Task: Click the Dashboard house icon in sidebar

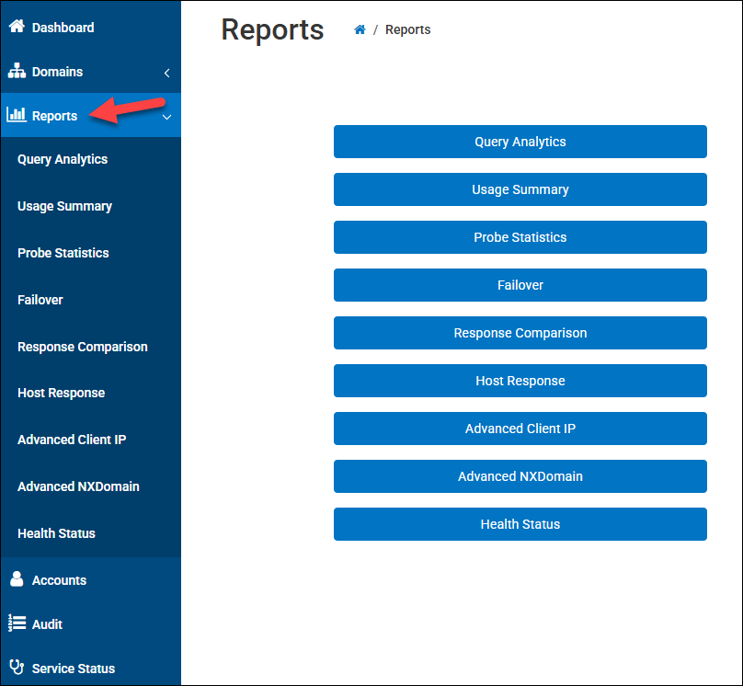Action: point(17,27)
